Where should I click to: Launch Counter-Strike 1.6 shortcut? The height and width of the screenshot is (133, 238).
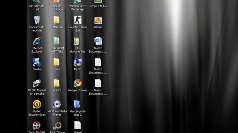(78, 20)
